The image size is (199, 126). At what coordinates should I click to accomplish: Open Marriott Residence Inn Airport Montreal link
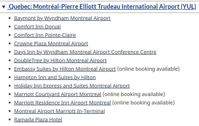coord(62,103)
